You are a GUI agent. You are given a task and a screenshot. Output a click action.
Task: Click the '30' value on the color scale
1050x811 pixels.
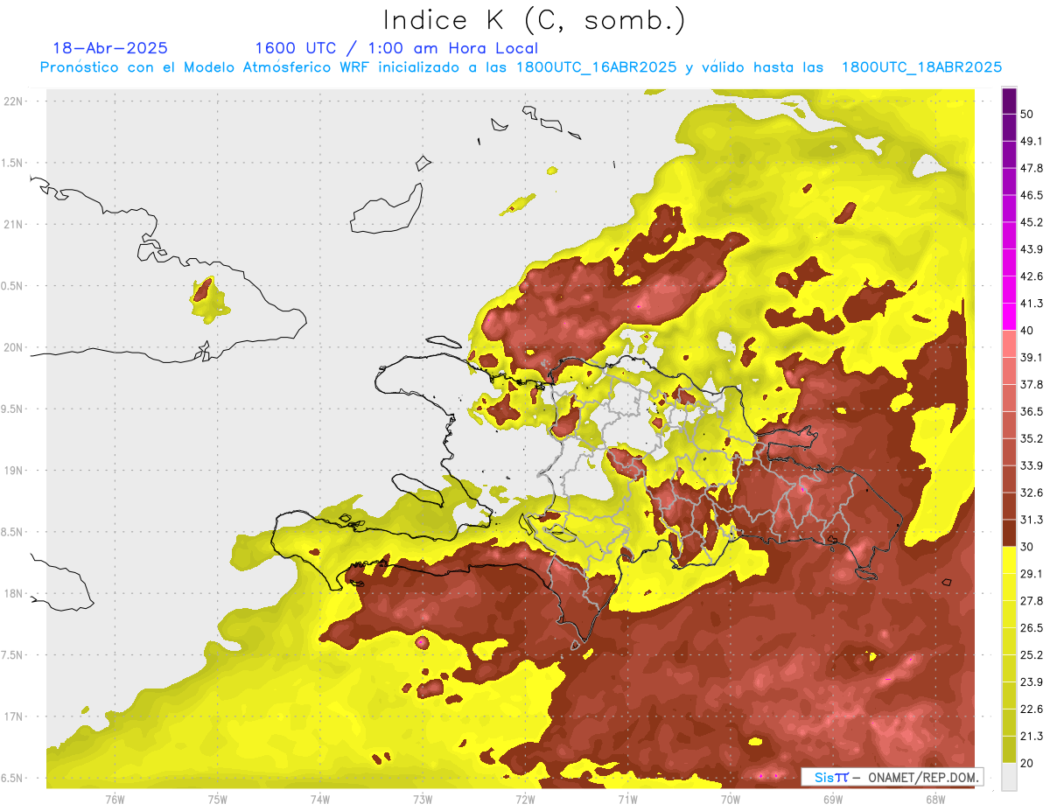point(1027,547)
